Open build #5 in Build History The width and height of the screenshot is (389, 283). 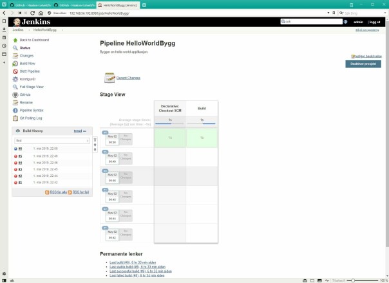point(20,156)
